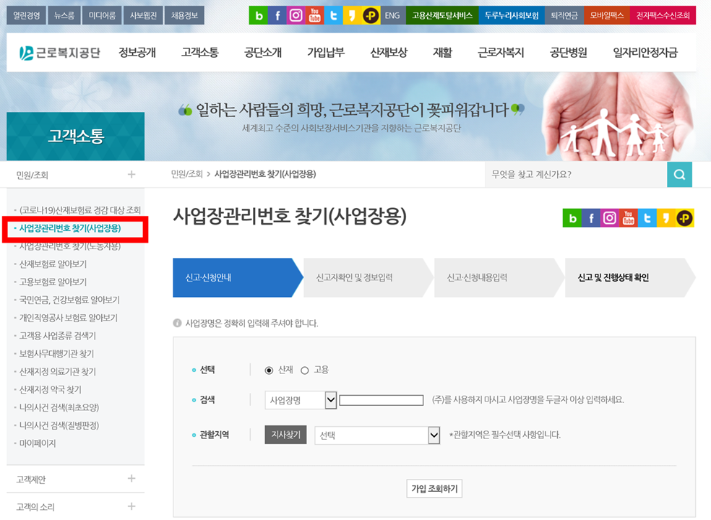Open the yellow P icon in top bar
The height and width of the screenshot is (520, 711).
[371, 15]
